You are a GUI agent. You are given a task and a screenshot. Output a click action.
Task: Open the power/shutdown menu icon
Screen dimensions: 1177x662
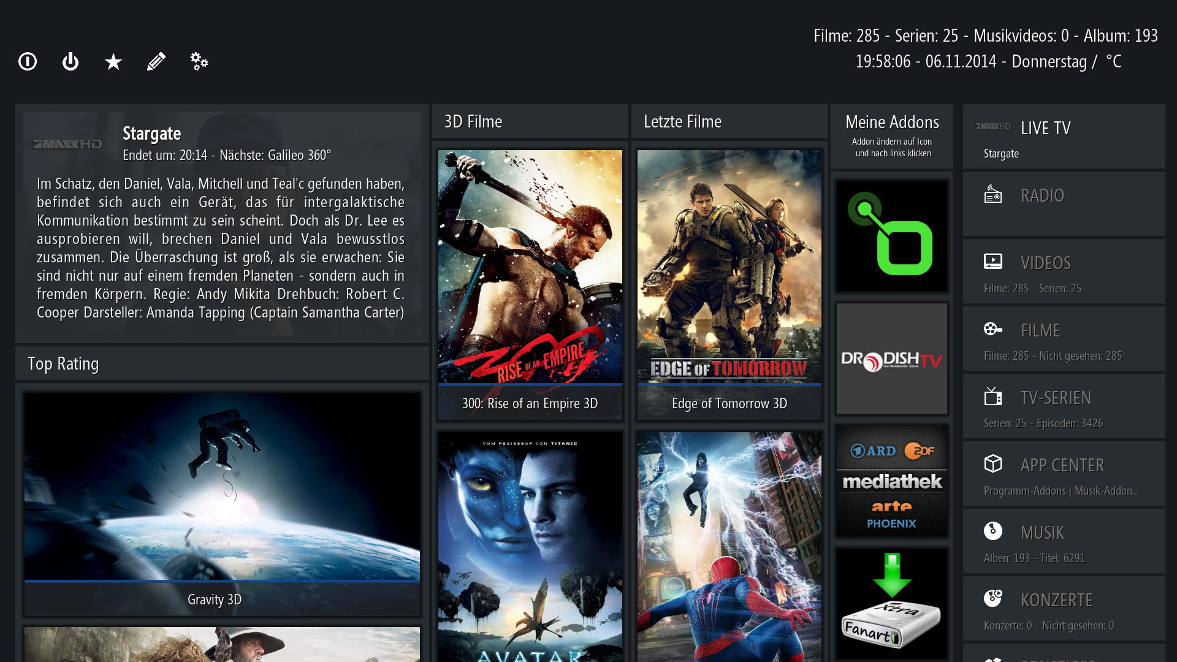[x=70, y=61]
